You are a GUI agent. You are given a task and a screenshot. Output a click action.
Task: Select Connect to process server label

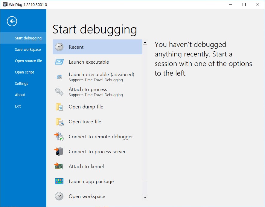click(97, 152)
